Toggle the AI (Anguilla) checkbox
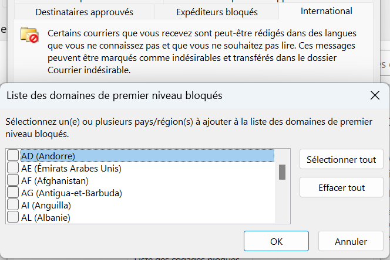Viewport: 390px width, 260px height. (x=12, y=205)
